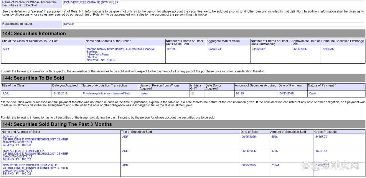Viewport: 366px width, 178px height.
Task: Select the gross proceeds value 54557.72
Action: [x=321, y=137]
